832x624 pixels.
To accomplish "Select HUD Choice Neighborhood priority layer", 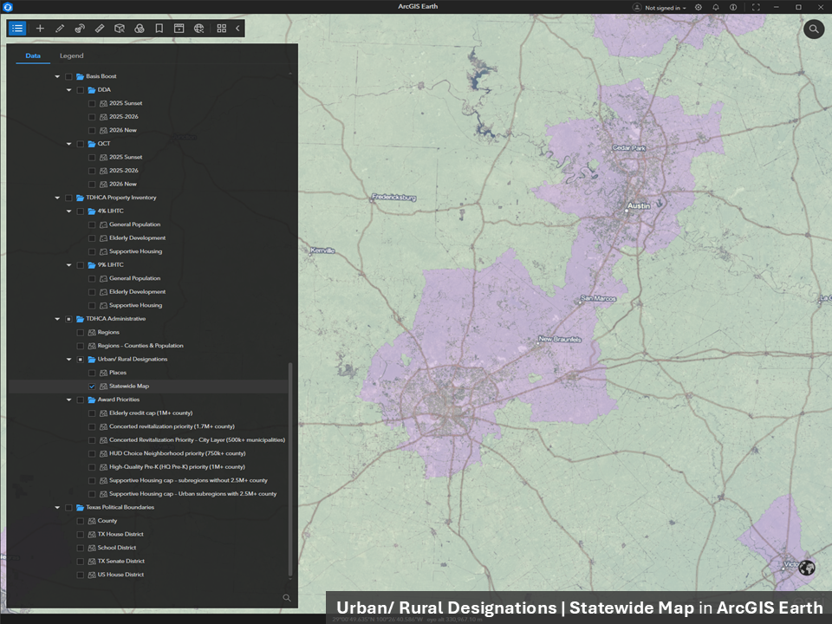I will pyautogui.click(x=177, y=453).
